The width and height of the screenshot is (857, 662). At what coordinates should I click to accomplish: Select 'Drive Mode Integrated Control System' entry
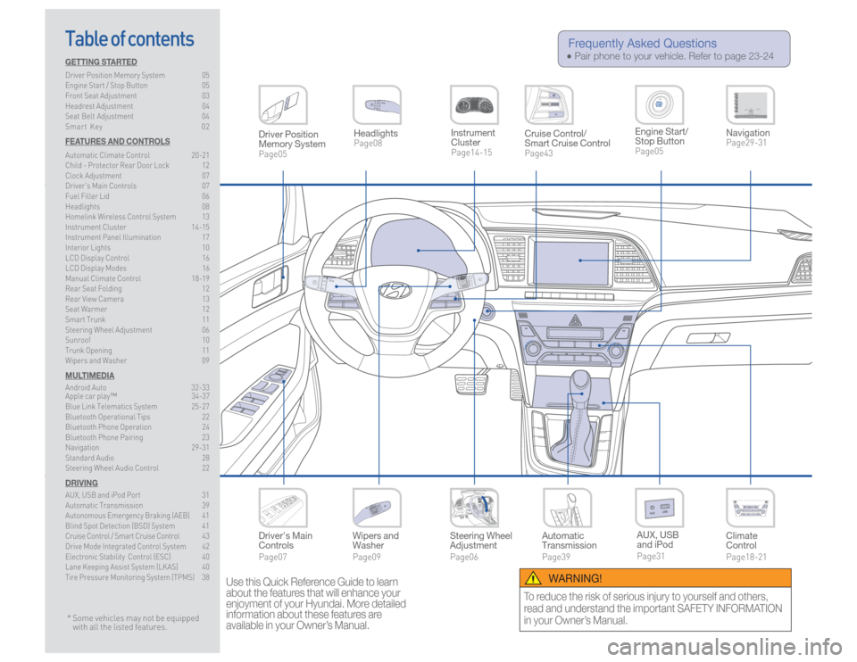tap(137, 547)
